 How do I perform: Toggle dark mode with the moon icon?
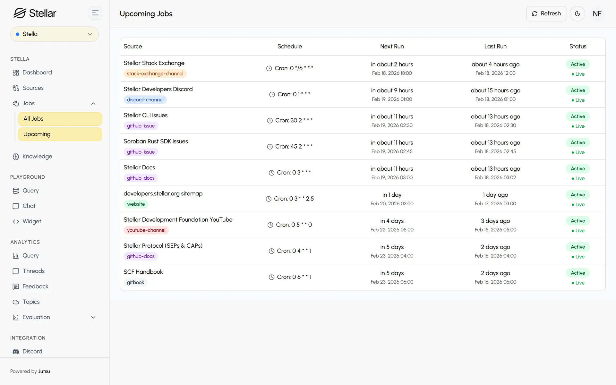(577, 14)
